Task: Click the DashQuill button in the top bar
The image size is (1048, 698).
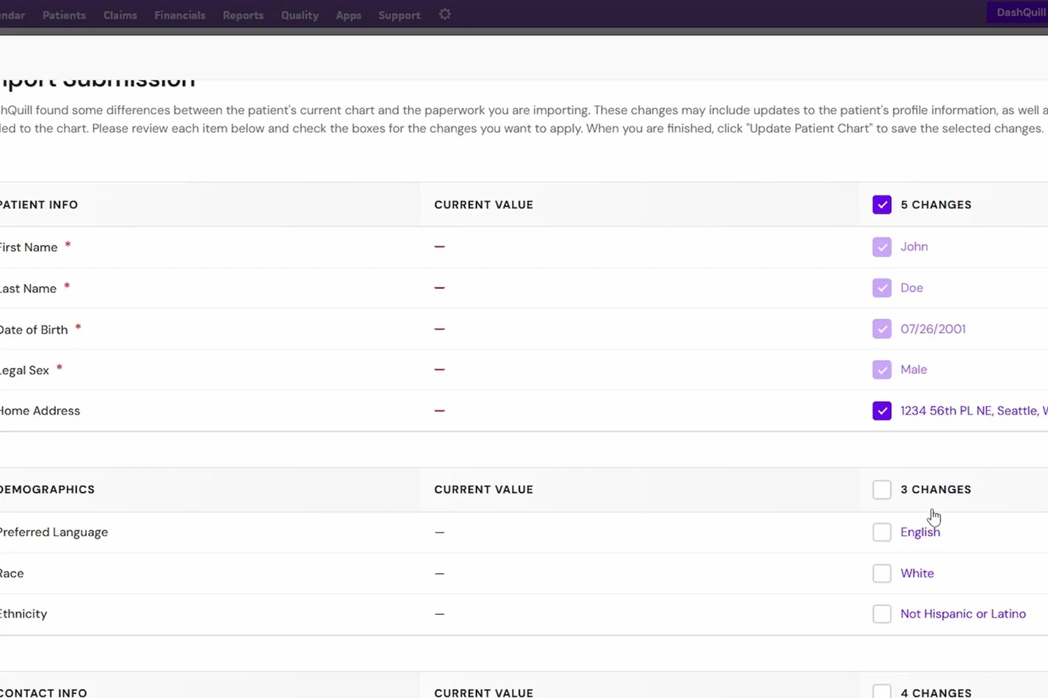Action: pyautogui.click(x=1019, y=13)
